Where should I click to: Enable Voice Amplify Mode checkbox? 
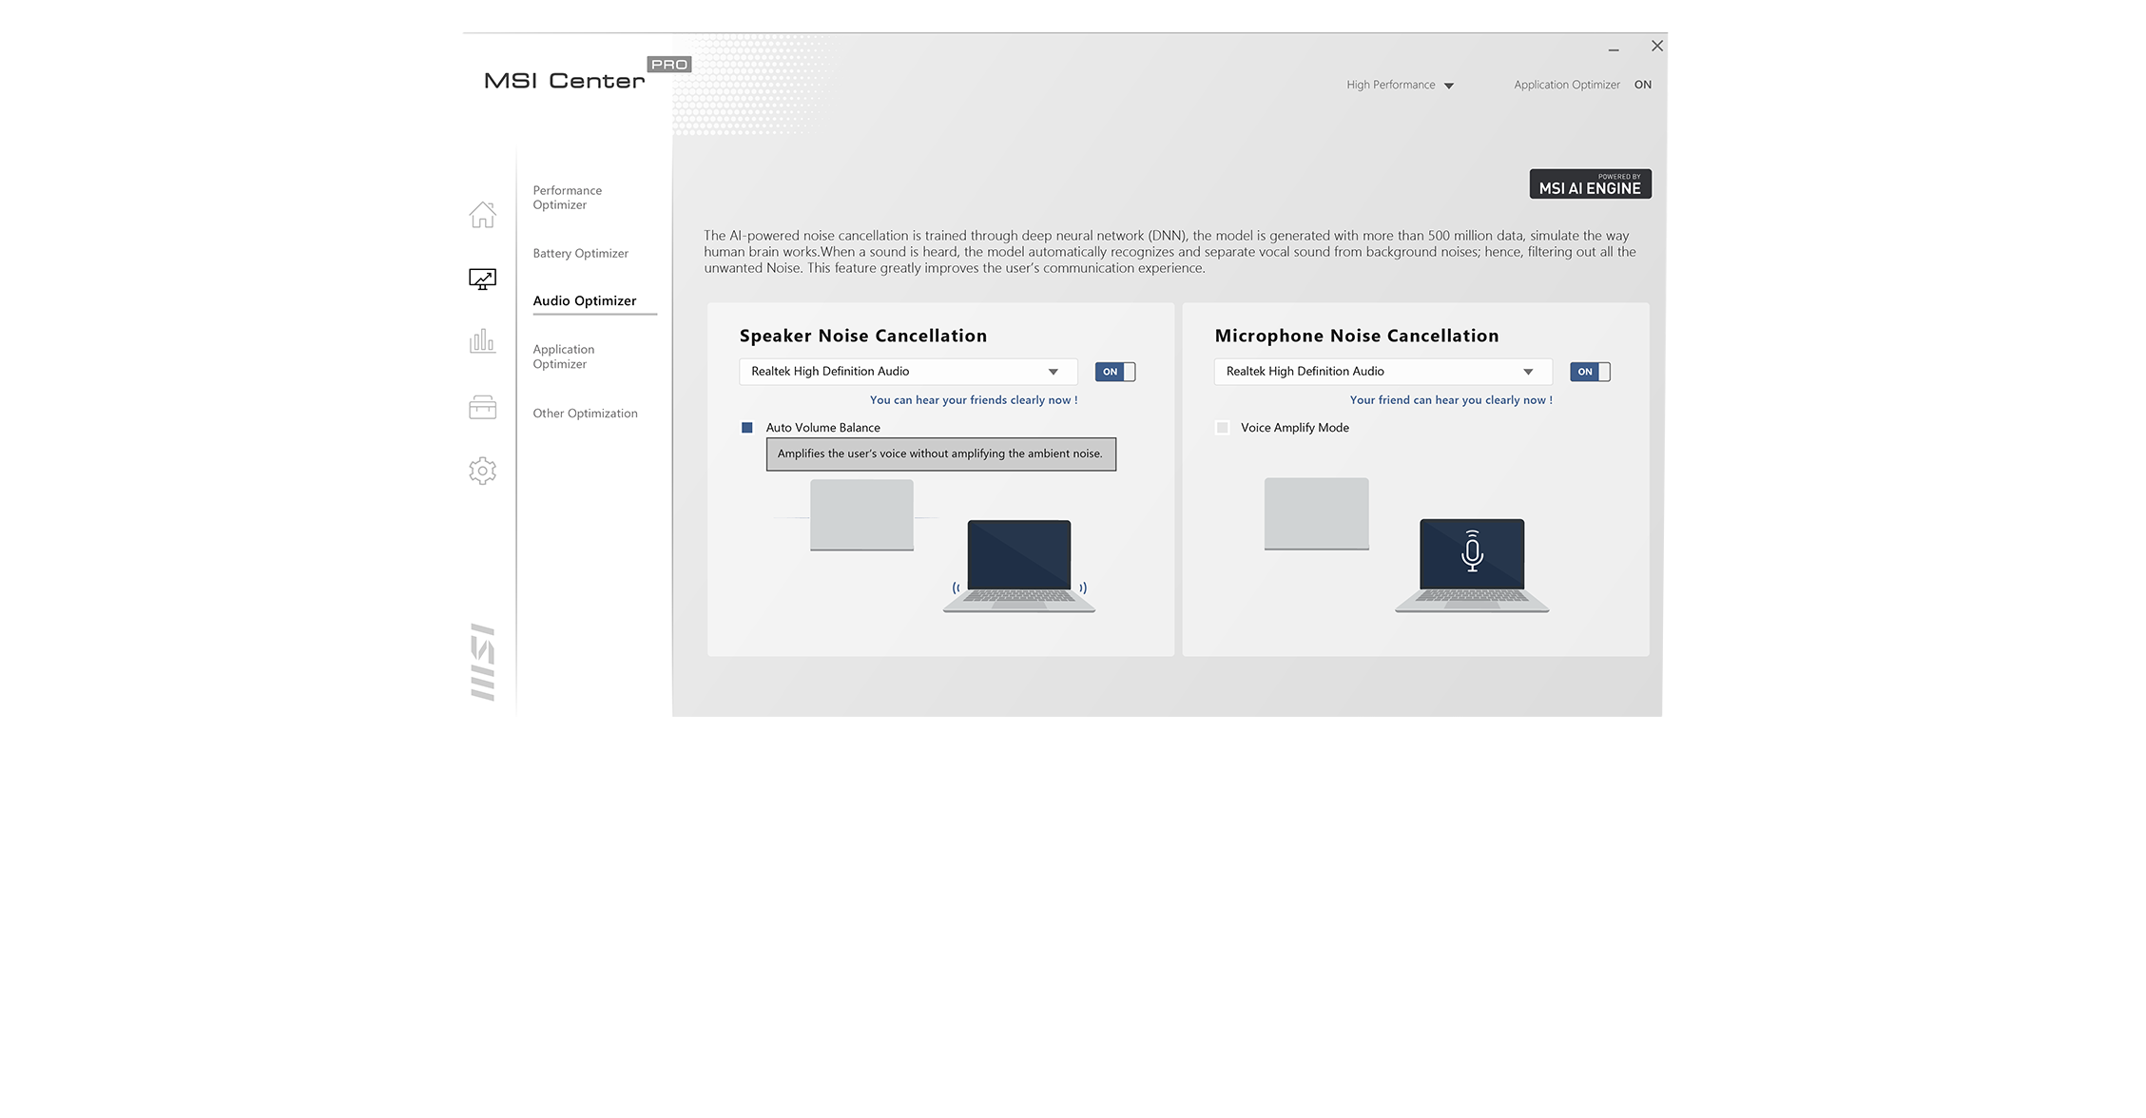(1222, 428)
